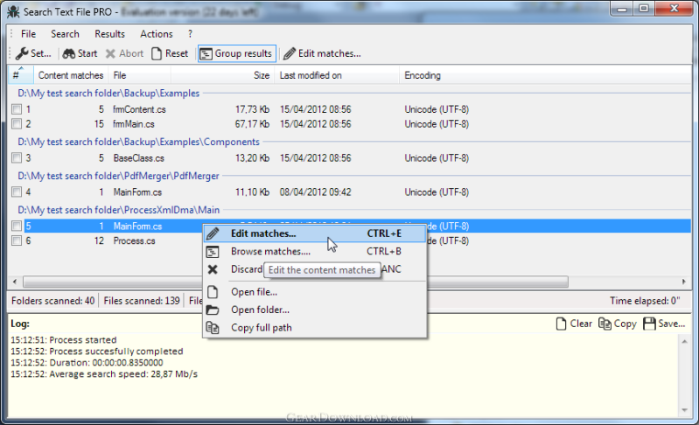Click the blank page icon for Open file
Viewport: 699px width, 425px height.
point(213,292)
